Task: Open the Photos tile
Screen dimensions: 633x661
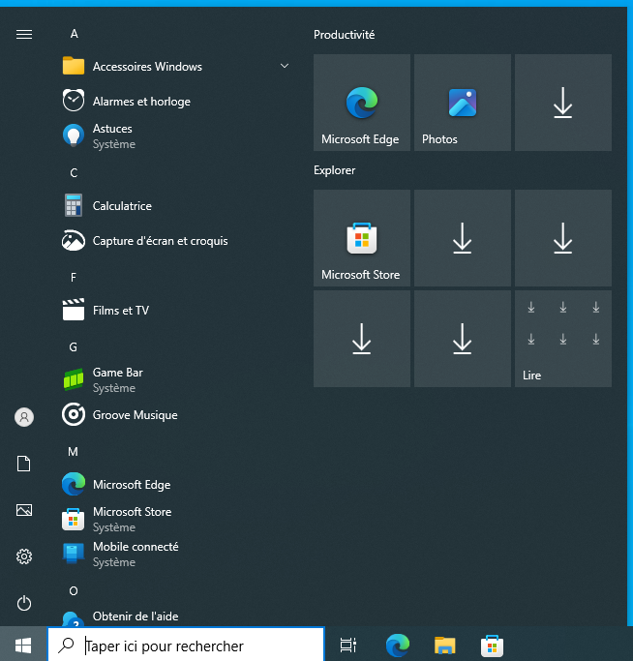Action: 463,103
